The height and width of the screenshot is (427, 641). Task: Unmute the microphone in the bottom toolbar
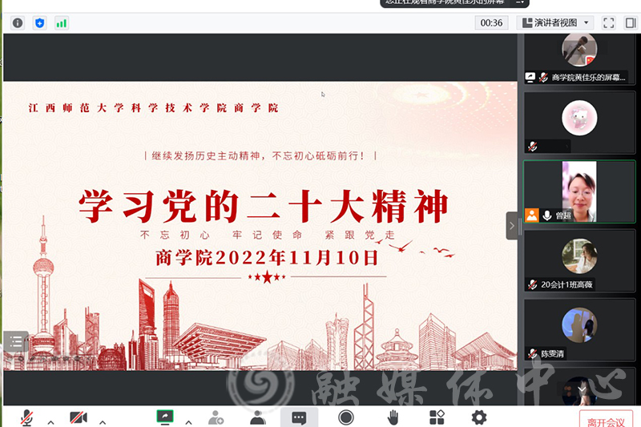(x=27, y=417)
